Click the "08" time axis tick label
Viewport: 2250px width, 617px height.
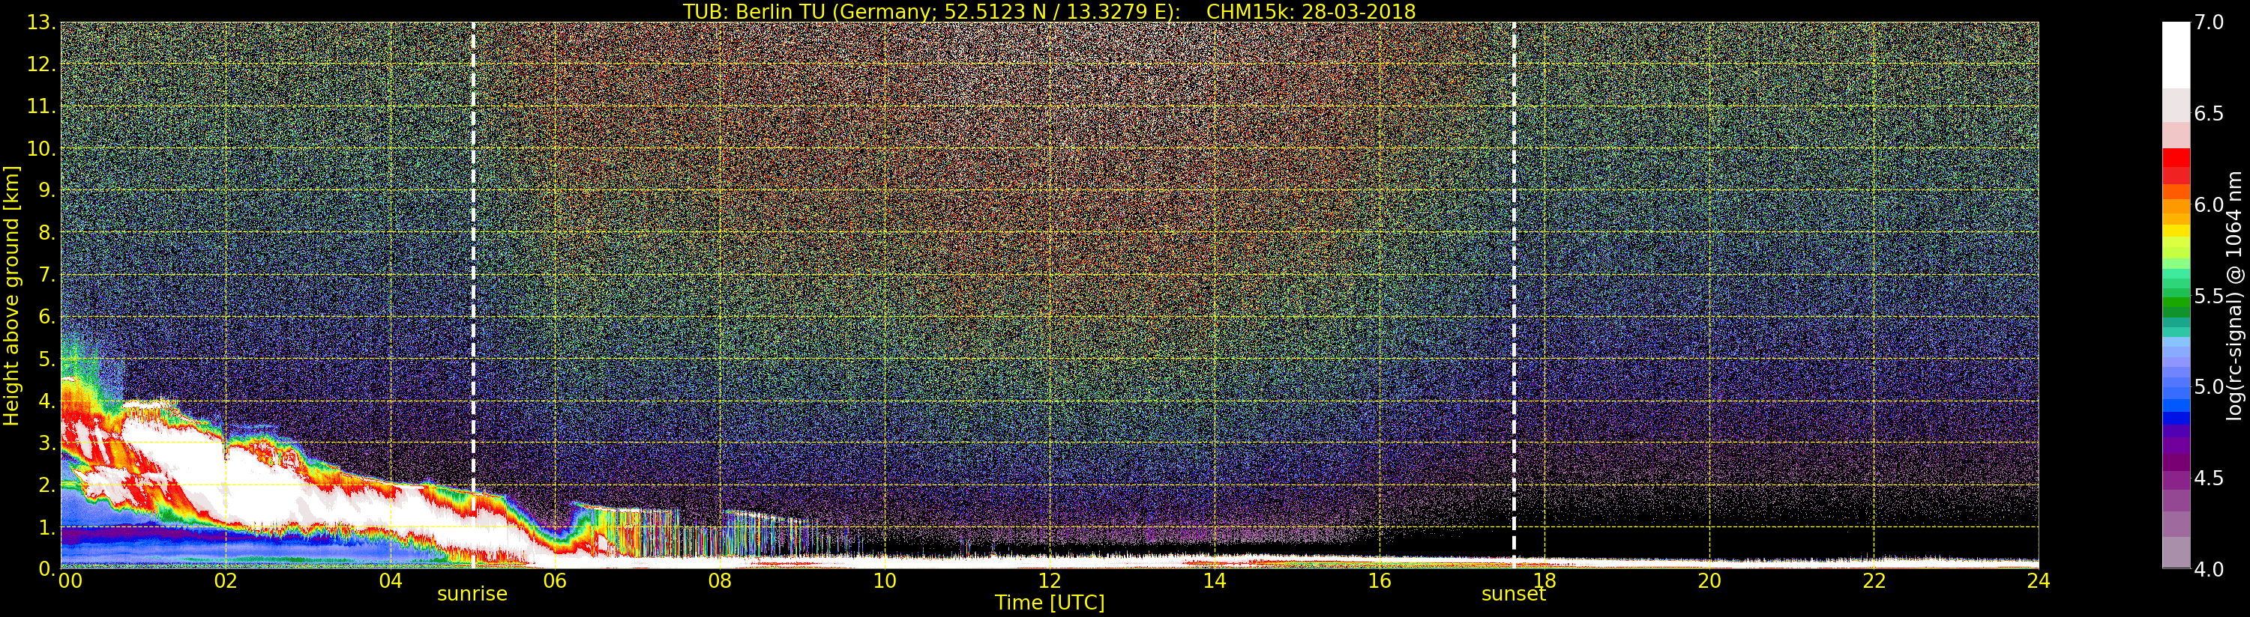click(720, 580)
